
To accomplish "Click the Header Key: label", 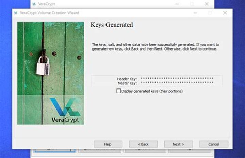I will [127, 79].
